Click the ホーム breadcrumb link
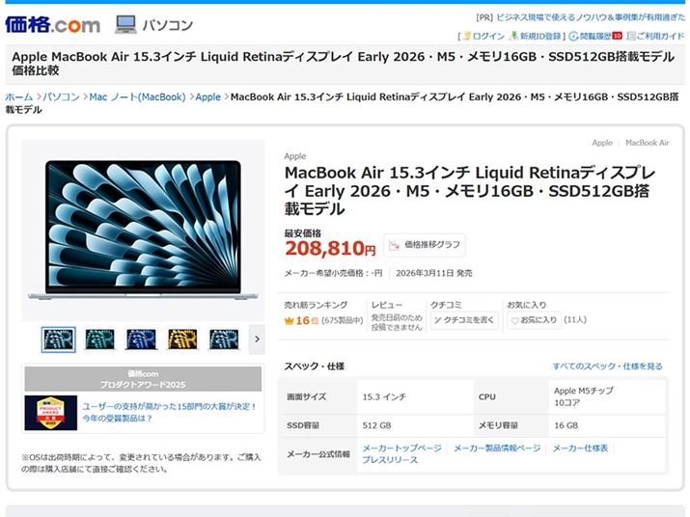This screenshot has width=690, height=517. 18,97
